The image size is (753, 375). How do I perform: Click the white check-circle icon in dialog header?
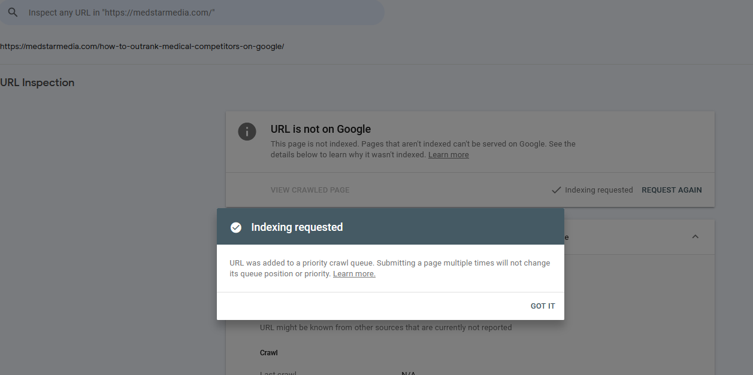point(236,227)
